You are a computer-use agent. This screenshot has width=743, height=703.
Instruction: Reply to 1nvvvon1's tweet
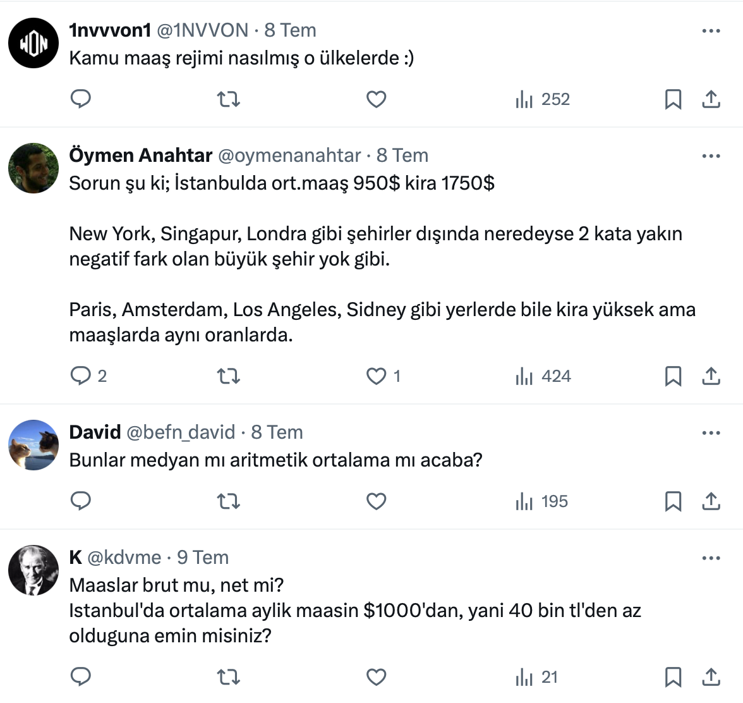click(81, 99)
